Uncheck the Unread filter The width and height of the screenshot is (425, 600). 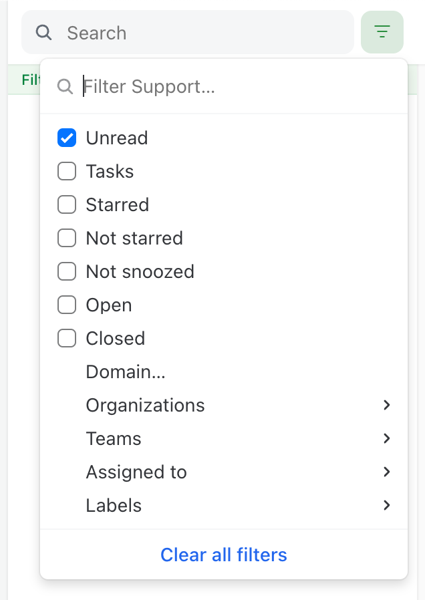tap(66, 138)
